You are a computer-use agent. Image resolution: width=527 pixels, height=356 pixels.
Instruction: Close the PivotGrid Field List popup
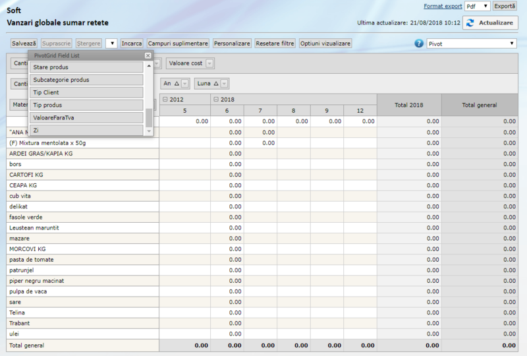[148, 56]
